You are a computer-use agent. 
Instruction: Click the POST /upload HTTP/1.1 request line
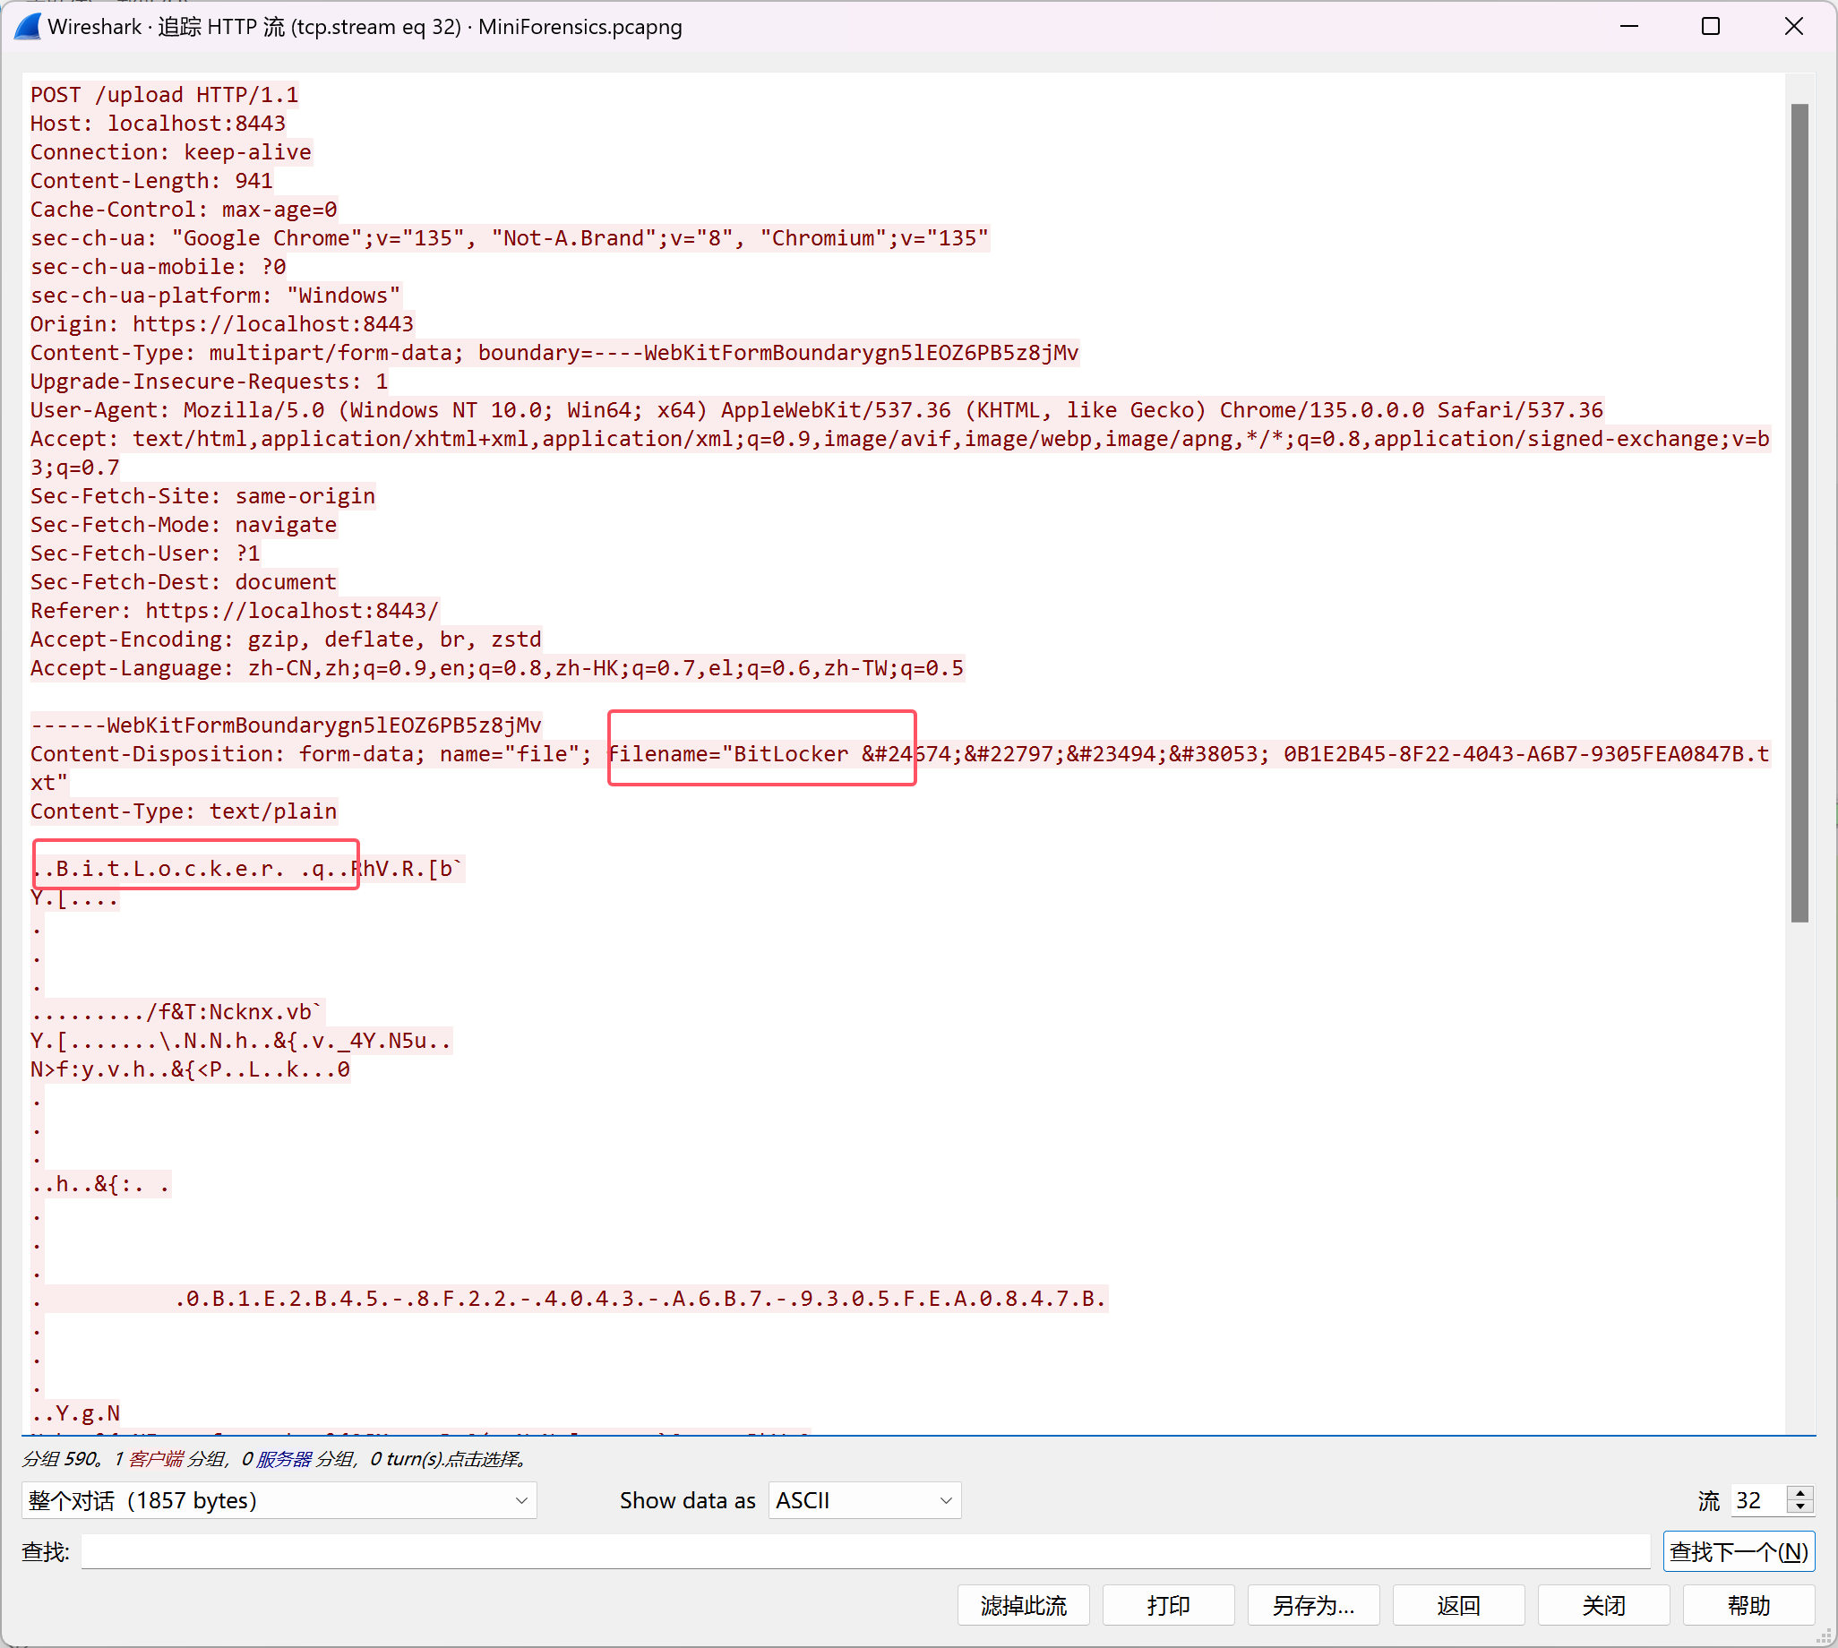[x=164, y=95]
